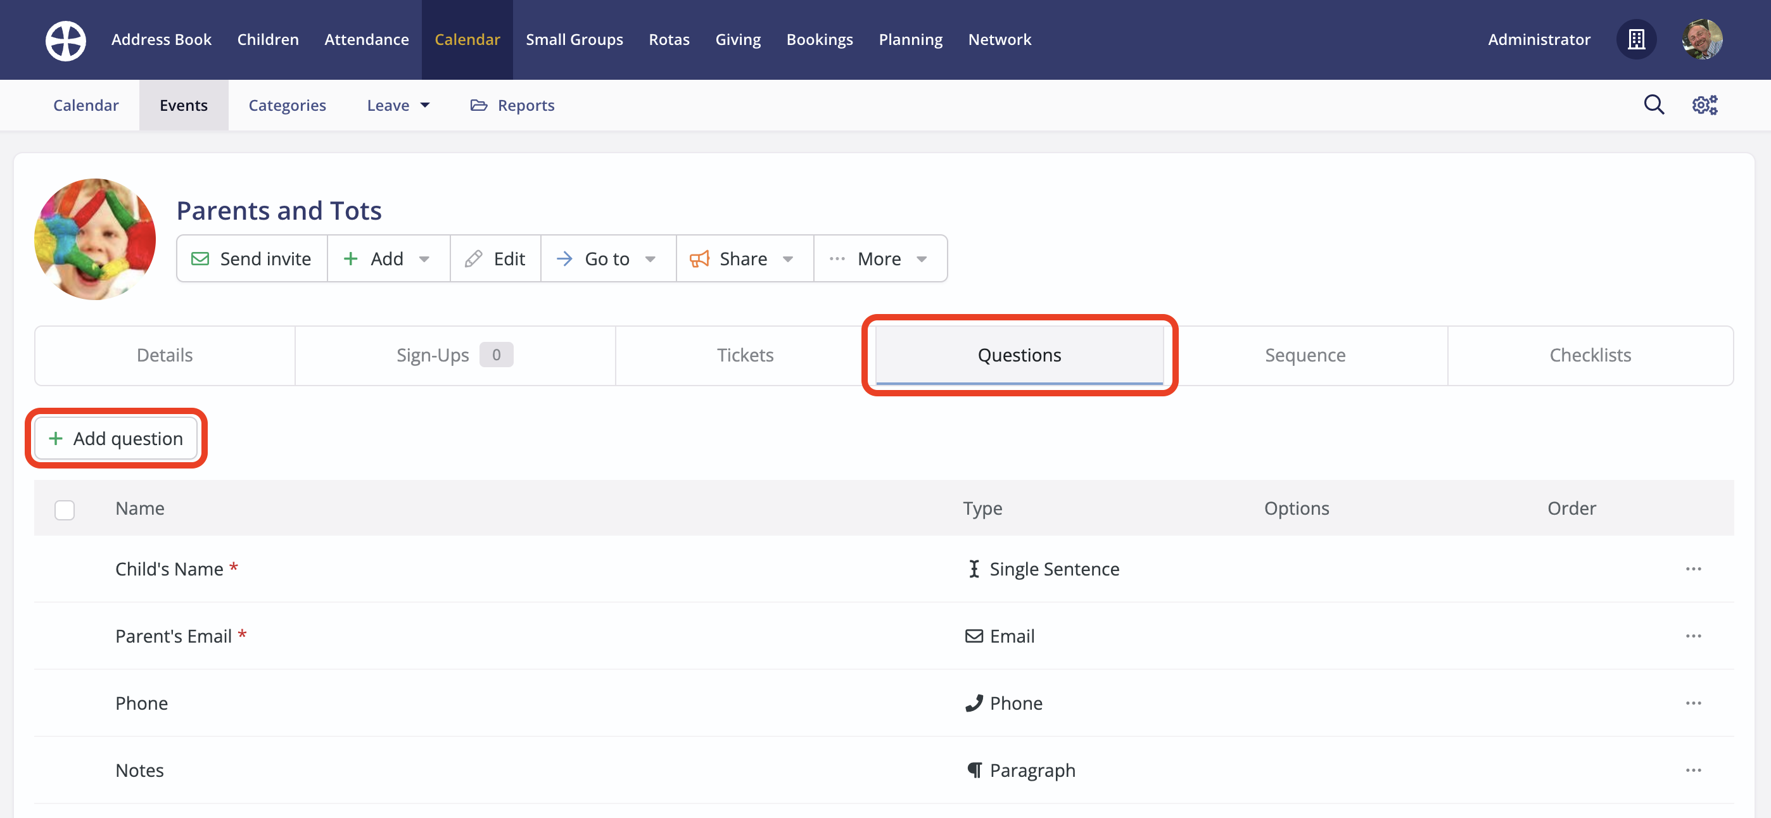Click Share with the megaphone icon
This screenshot has height=818, width=1771.
[742, 258]
